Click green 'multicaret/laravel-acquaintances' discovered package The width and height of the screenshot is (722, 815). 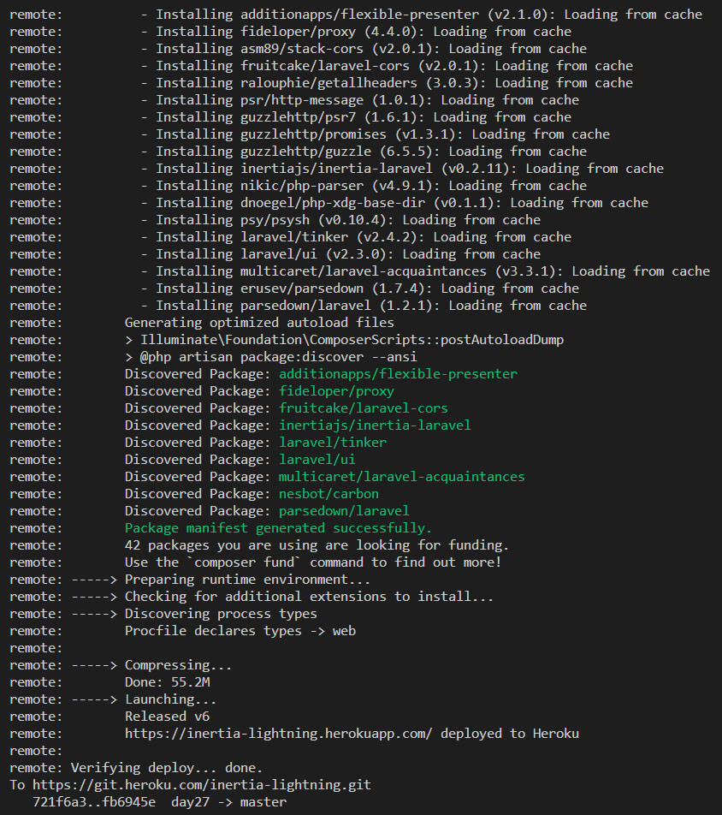click(402, 477)
